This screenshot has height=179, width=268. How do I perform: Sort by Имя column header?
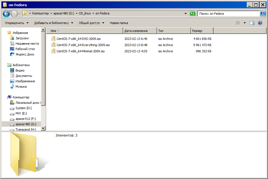click(85, 31)
